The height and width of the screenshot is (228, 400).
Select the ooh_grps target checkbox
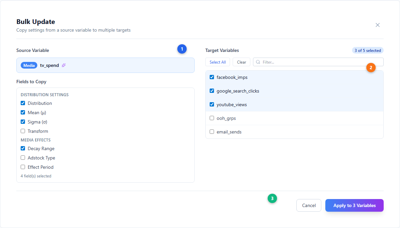(212, 118)
